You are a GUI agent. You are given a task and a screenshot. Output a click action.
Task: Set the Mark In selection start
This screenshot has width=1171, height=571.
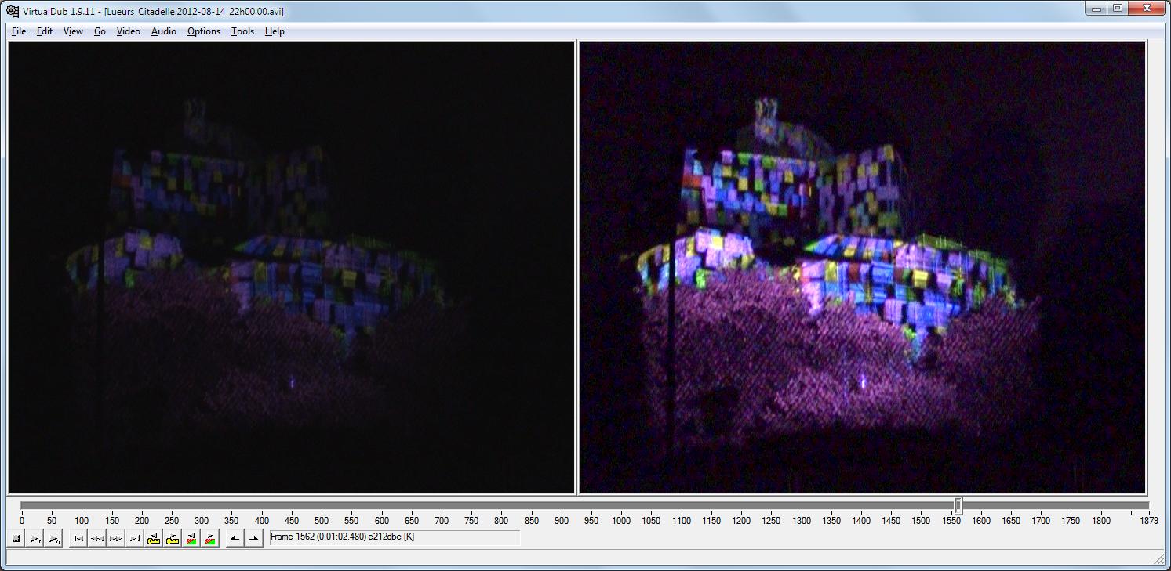coord(235,539)
